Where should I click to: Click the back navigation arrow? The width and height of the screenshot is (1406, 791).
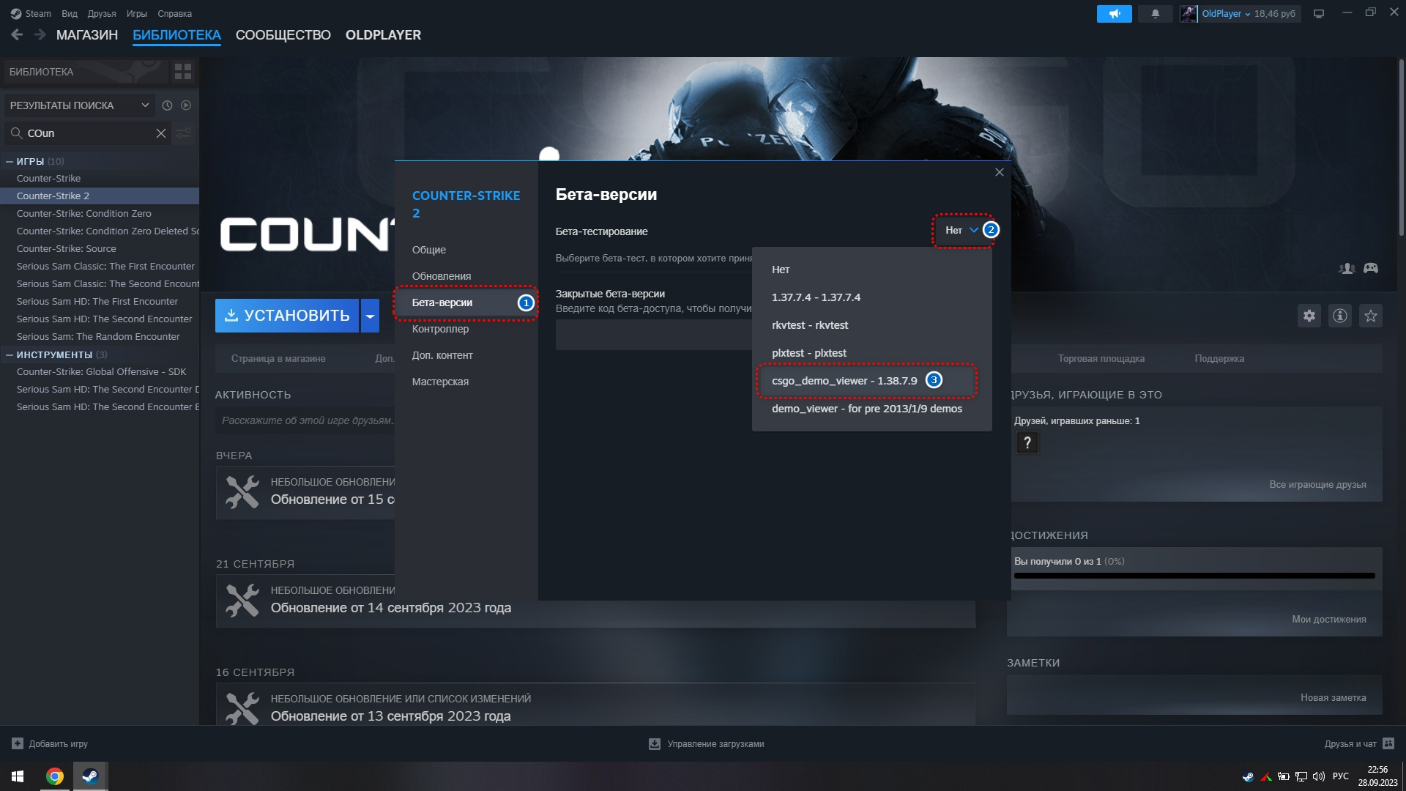click(x=17, y=34)
